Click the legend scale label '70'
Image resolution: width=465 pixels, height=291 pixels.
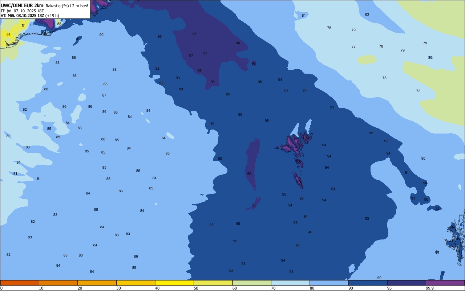point(273,288)
